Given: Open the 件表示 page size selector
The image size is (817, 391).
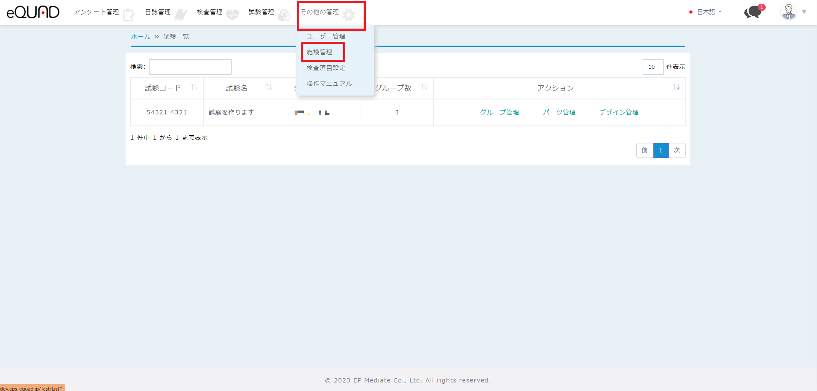Looking at the screenshot, I should point(652,67).
